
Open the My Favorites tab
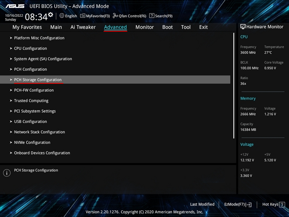point(27,27)
